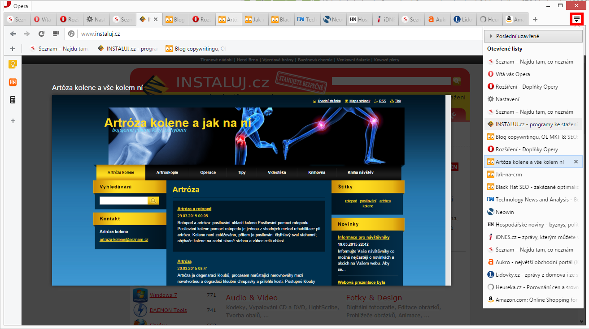Open 'Blog copywritingu' bookmark in bookmarks bar
The height and width of the screenshot is (329, 589).
pos(196,49)
